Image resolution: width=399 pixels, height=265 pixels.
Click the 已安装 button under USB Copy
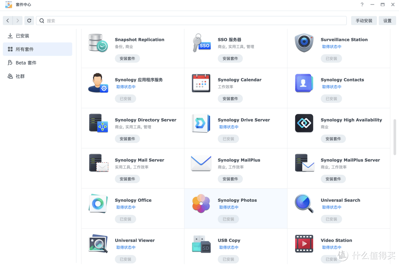228,259
